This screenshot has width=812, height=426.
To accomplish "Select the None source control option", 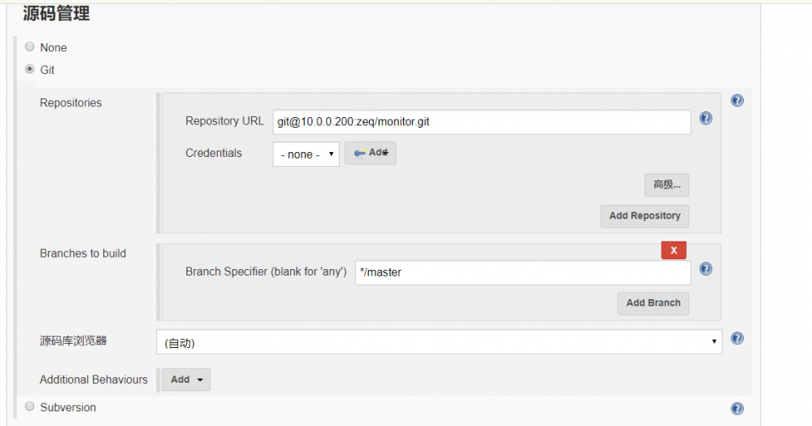I will coord(30,47).
